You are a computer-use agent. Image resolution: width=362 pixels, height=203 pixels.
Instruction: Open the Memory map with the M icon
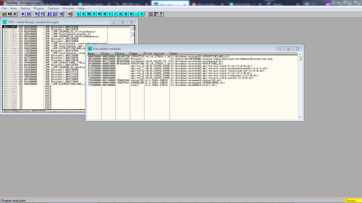click(89, 14)
